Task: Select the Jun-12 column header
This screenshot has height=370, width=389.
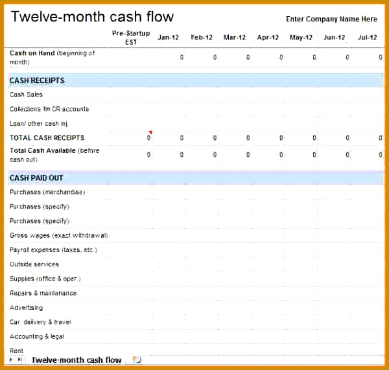Action: coord(334,38)
